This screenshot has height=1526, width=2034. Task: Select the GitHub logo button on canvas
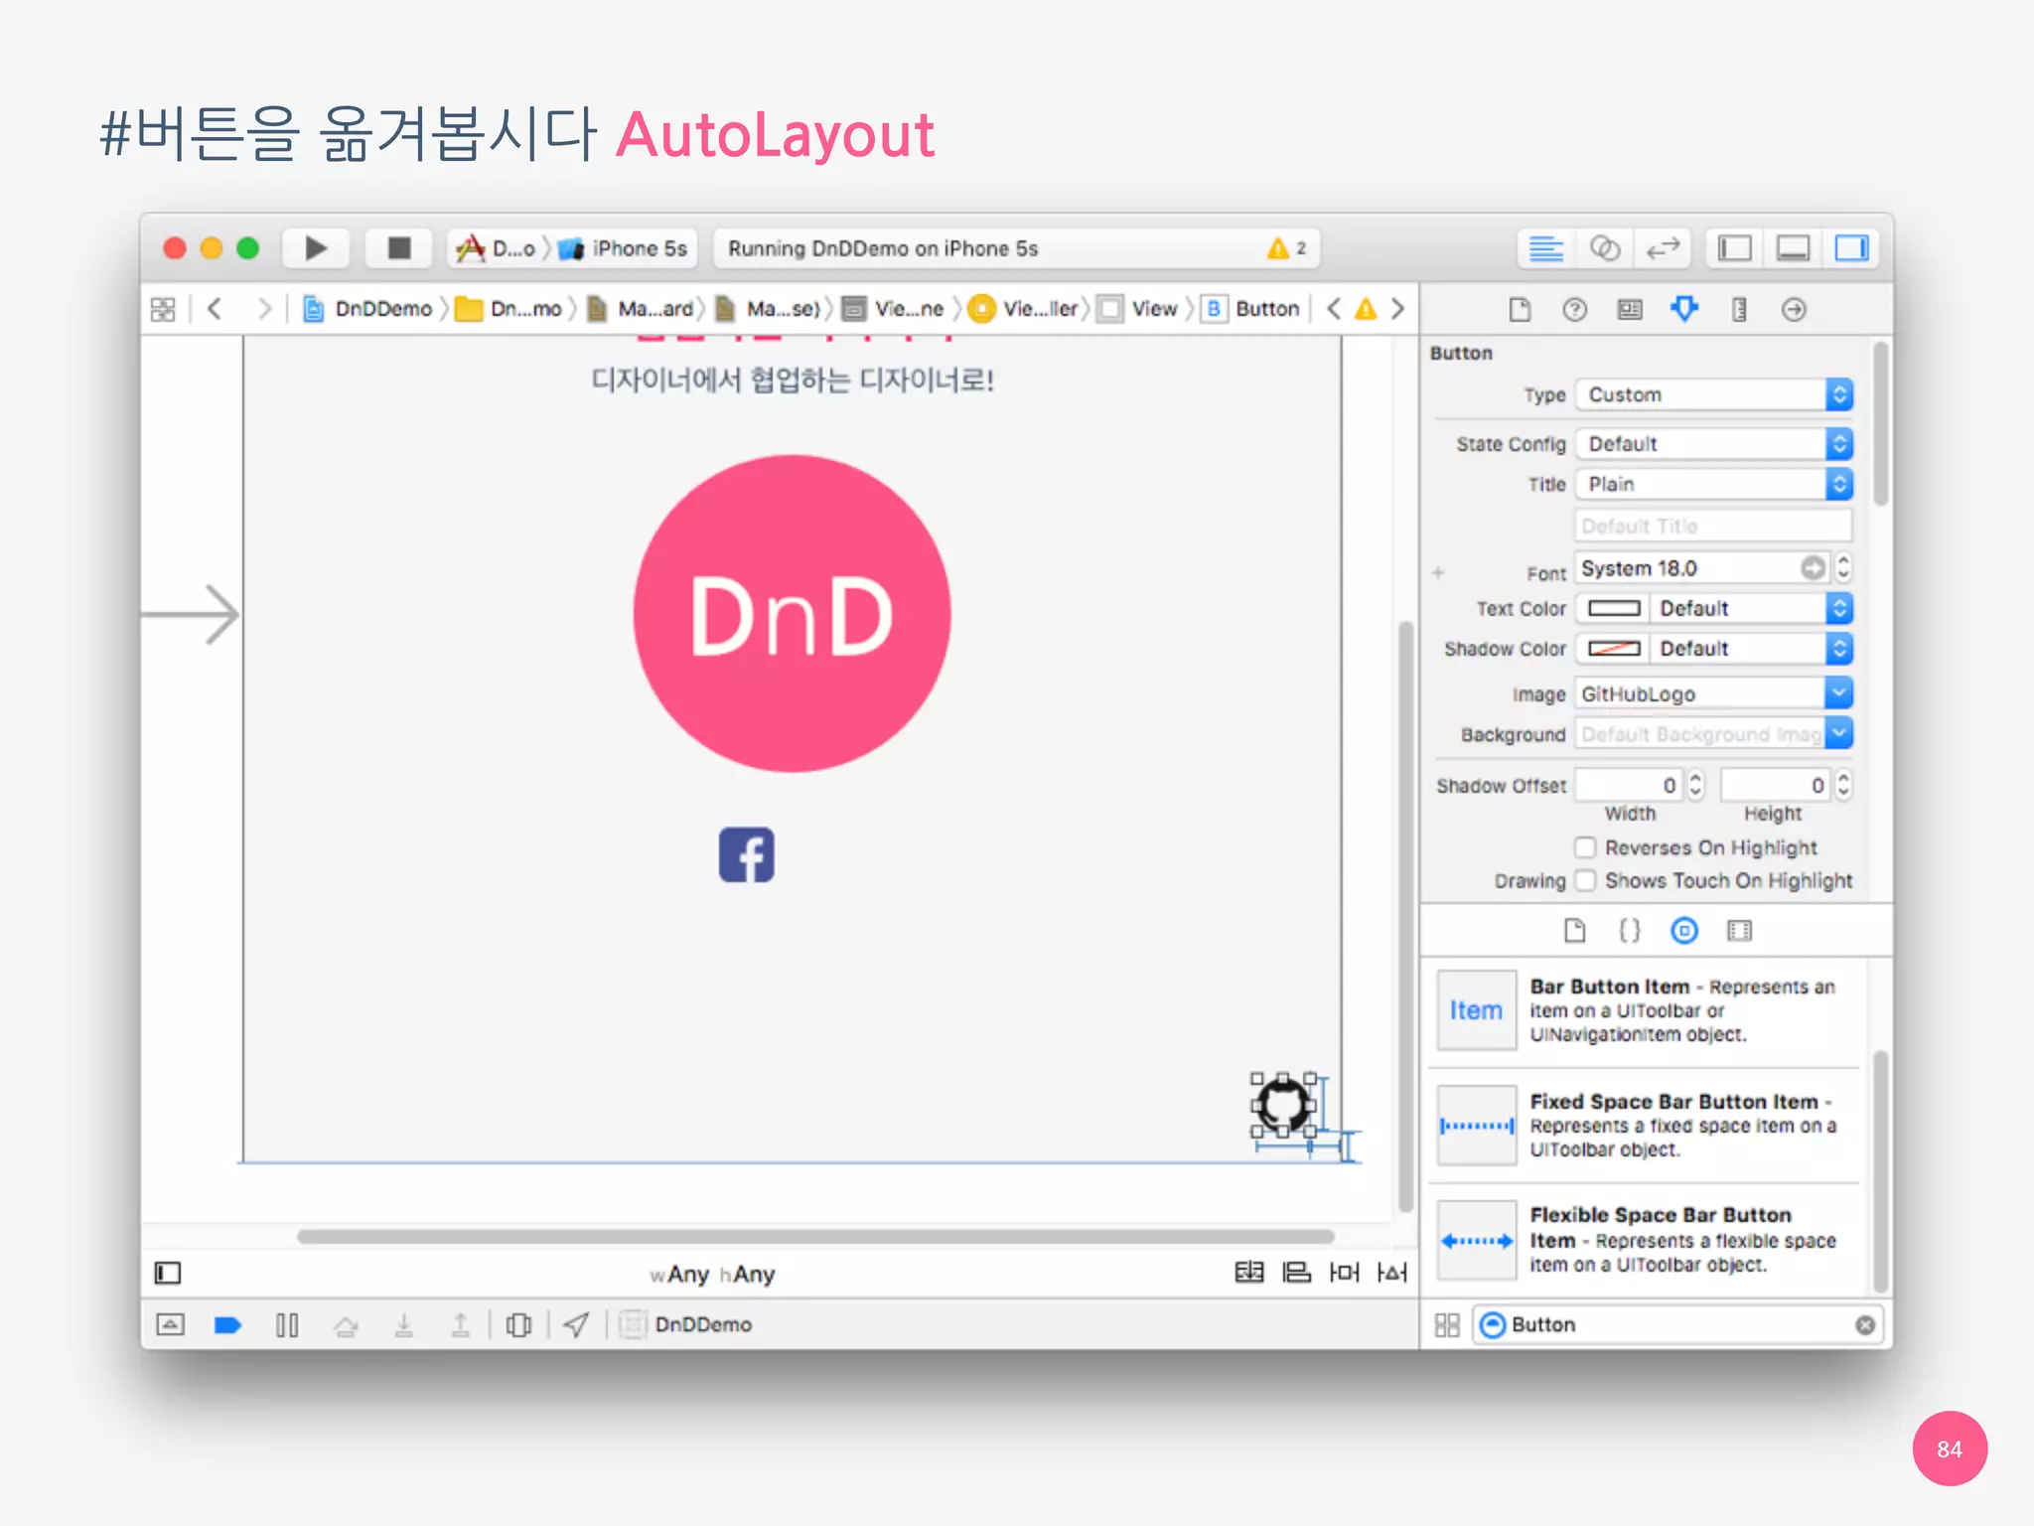pyautogui.click(x=1283, y=1105)
